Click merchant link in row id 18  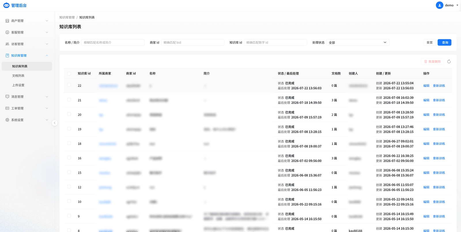pyautogui.click(x=107, y=144)
